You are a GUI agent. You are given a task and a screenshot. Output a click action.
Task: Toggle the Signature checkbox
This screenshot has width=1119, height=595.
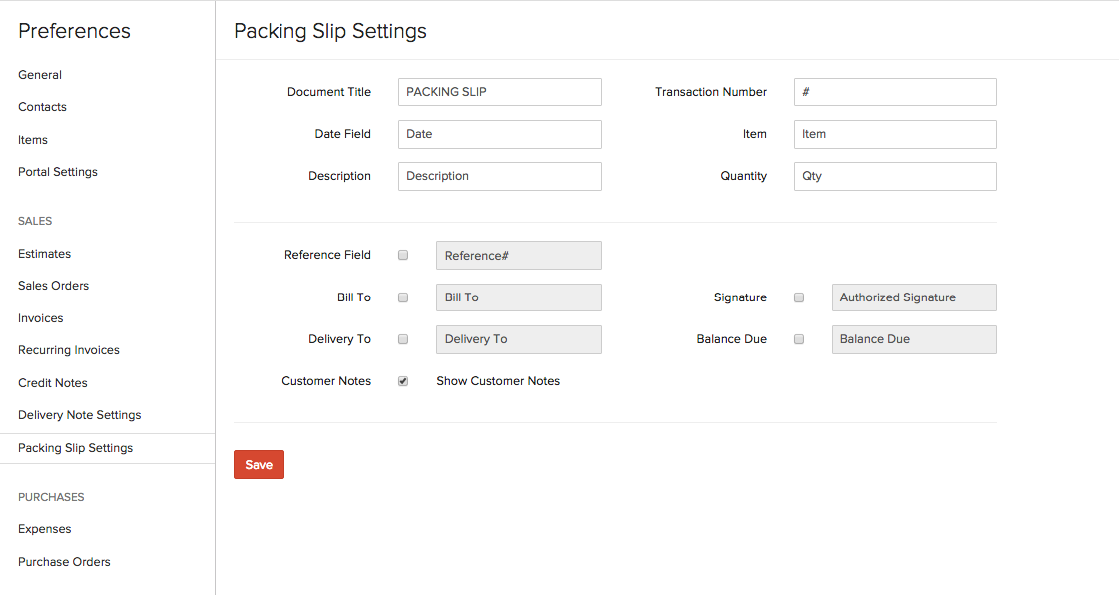point(799,297)
